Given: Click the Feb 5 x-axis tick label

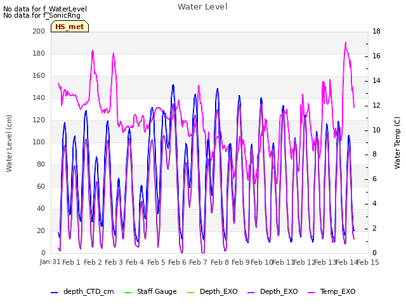Looking at the screenshot, I should click(156, 262).
